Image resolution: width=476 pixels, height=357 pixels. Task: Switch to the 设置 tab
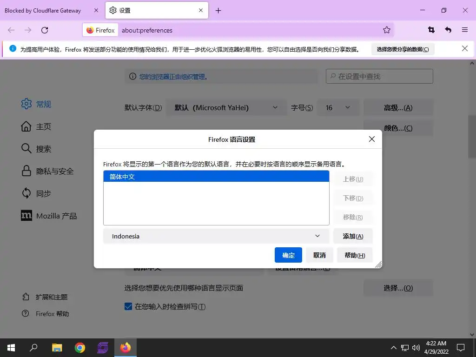point(157,10)
